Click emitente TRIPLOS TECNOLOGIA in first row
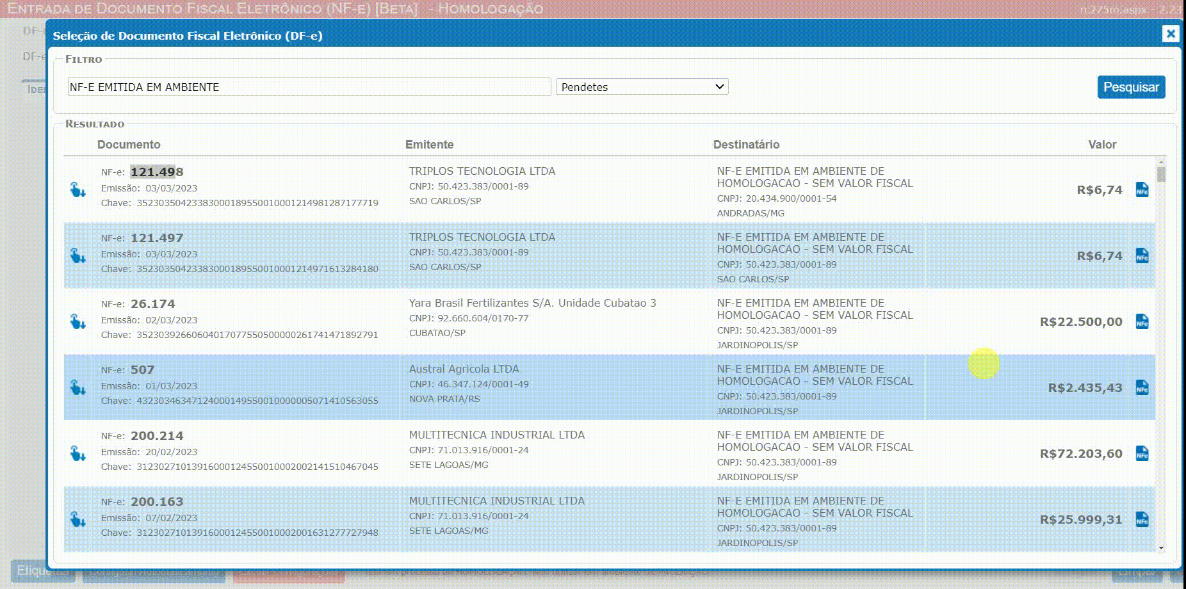This screenshot has width=1186, height=589. (x=482, y=171)
